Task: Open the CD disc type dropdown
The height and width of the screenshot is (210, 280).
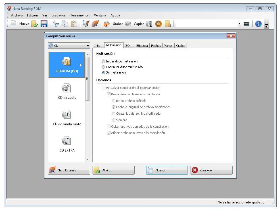Action: pos(69,46)
